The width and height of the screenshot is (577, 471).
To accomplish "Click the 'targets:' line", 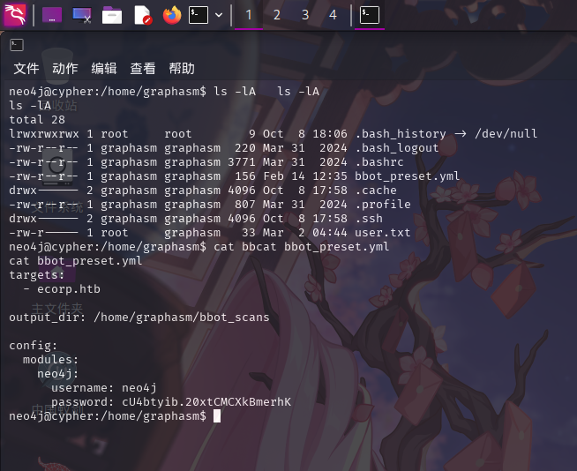I will point(37,275).
